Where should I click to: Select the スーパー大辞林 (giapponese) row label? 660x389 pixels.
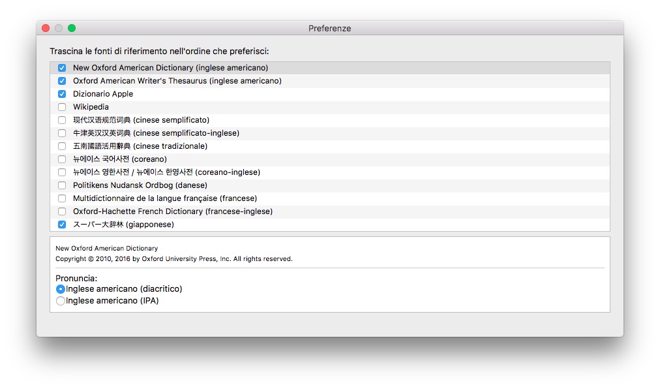pyautogui.click(x=123, y=225)
